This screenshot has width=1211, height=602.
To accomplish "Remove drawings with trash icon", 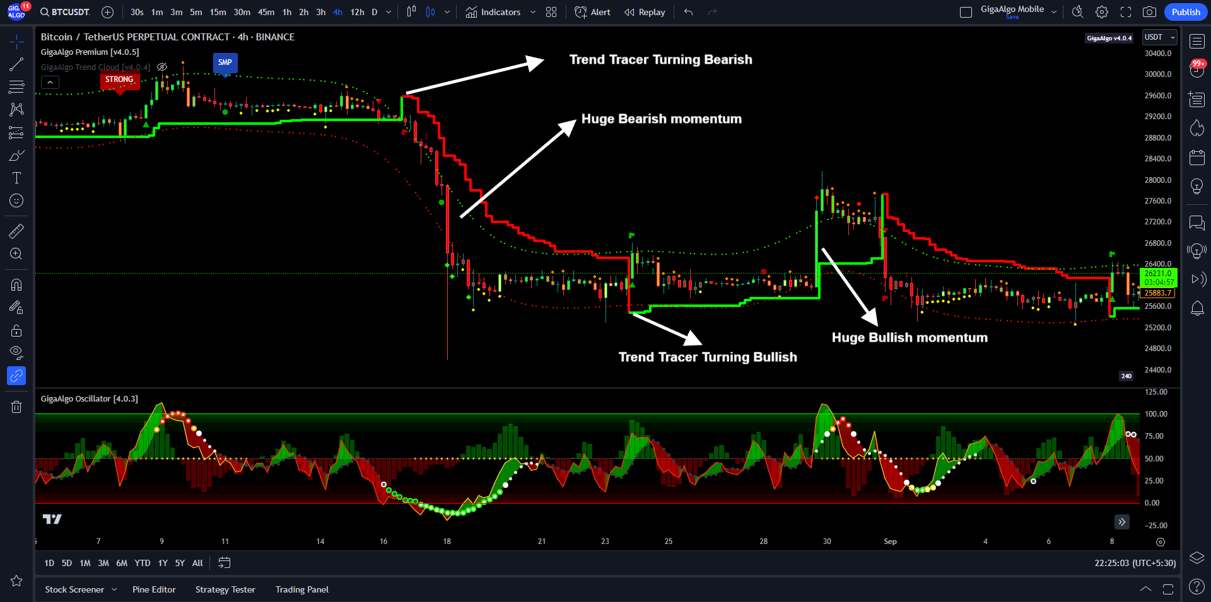I will coord(16,407).
